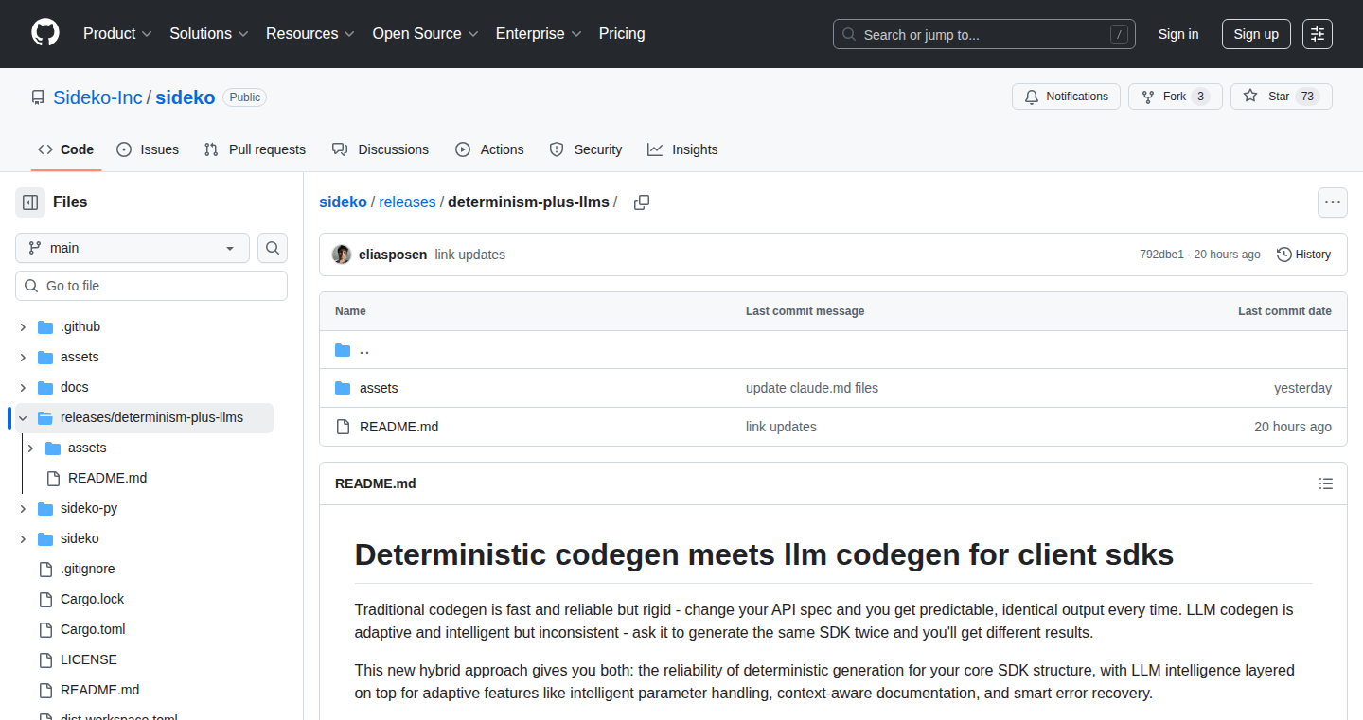The image size is (1363, 720).
Task: Open the Pricing link
Action: tap(622, 33)
